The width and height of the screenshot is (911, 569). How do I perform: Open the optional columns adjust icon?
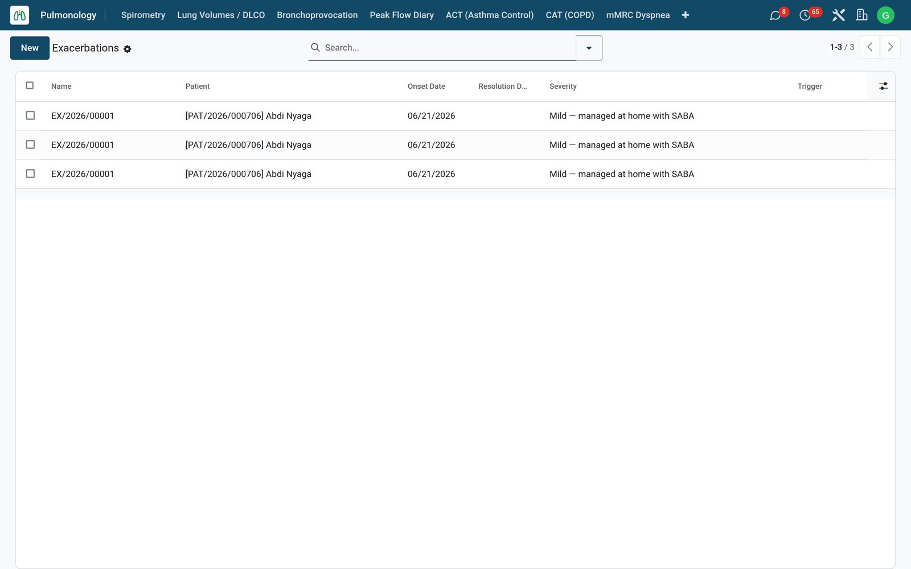[x=883, y=86]
